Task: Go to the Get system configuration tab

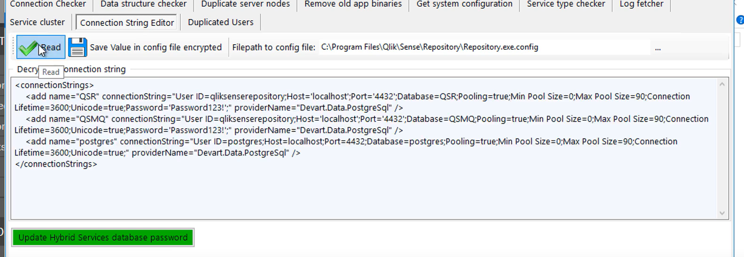Action: coord(464,4)
